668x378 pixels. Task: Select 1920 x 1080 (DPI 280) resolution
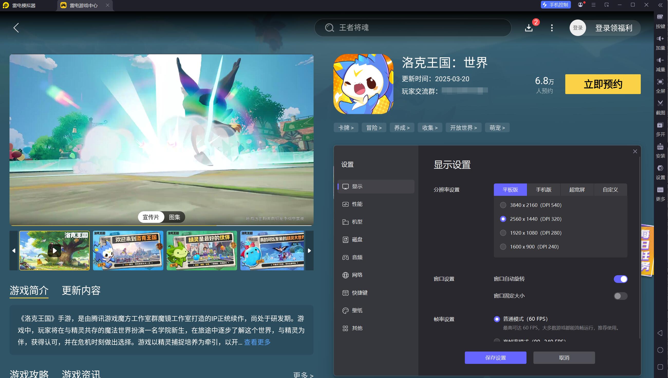(x=503, y=233)
